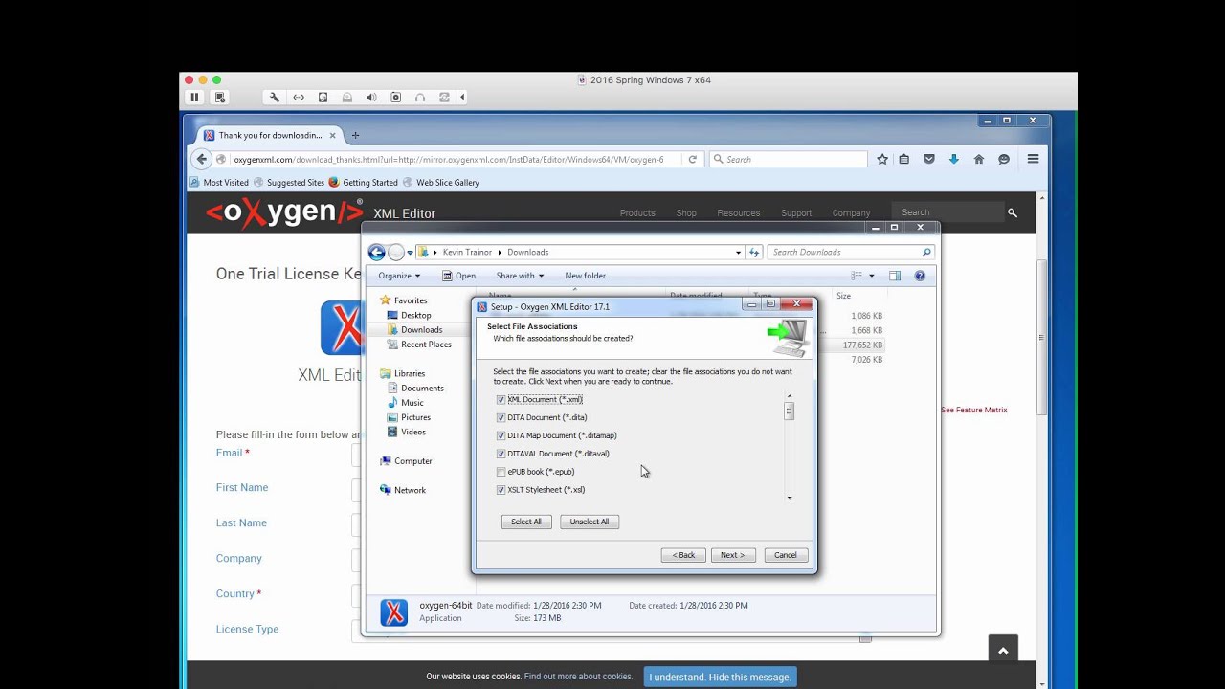Open the Firefox hamburger menu
1225x689 pixels.
pyautogui.click(x=1033, y=159)
